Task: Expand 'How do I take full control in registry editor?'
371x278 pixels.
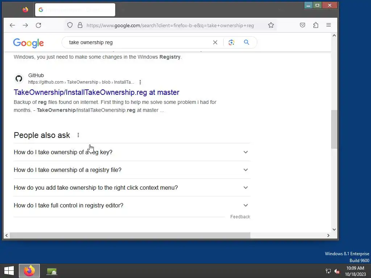Action: click(x=132, y=205)
